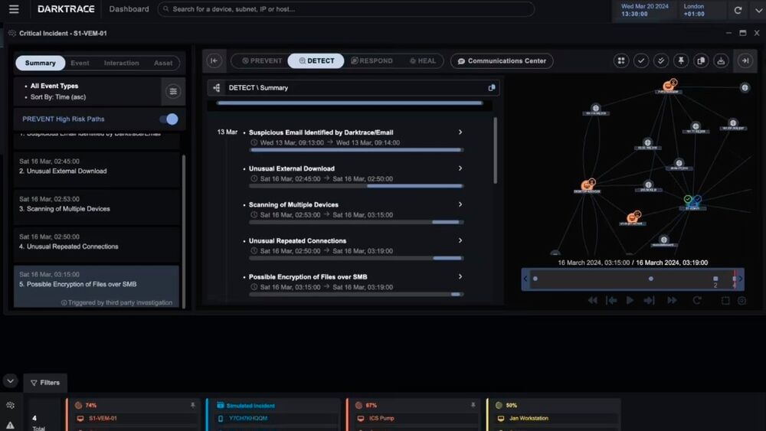The height and width of the screenshot is (431, 766).
Task: Open the hamburger main menu
Action: (x=14, y=10)
